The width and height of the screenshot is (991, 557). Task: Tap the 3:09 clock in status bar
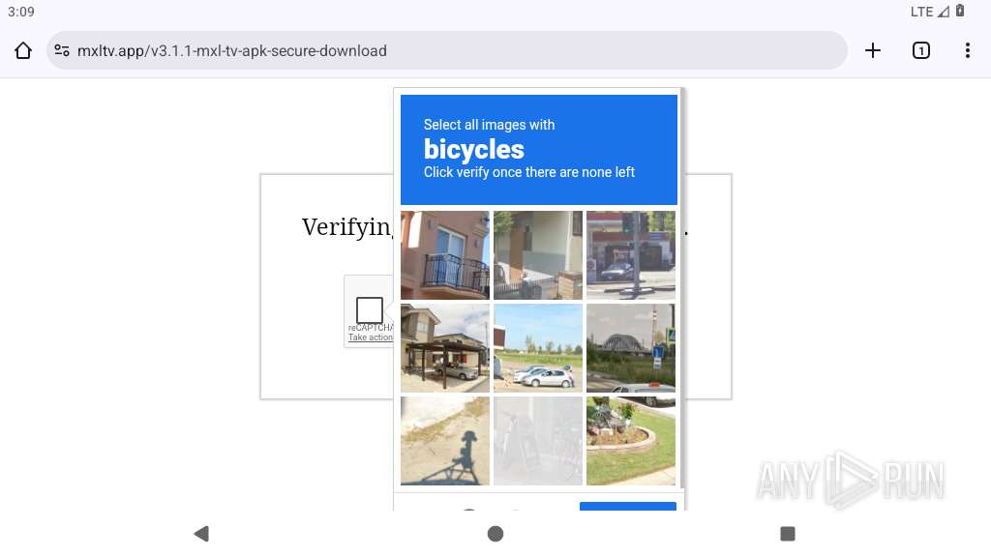point(21,12)
